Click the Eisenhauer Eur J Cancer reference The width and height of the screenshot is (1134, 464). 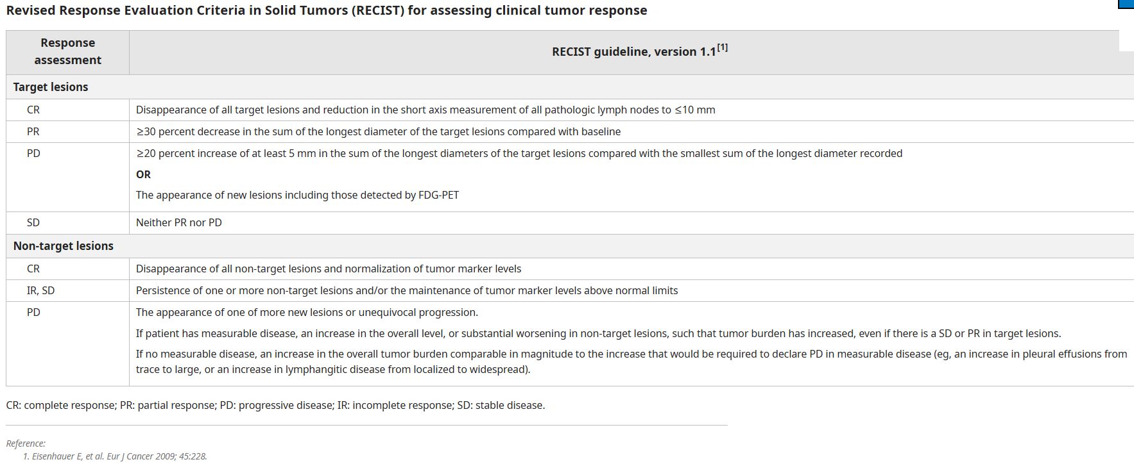click(x=115, y=456)
